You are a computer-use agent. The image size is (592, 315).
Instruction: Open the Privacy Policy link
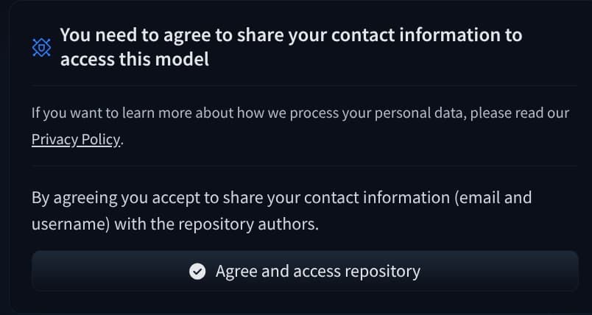[x=75, y=139]
